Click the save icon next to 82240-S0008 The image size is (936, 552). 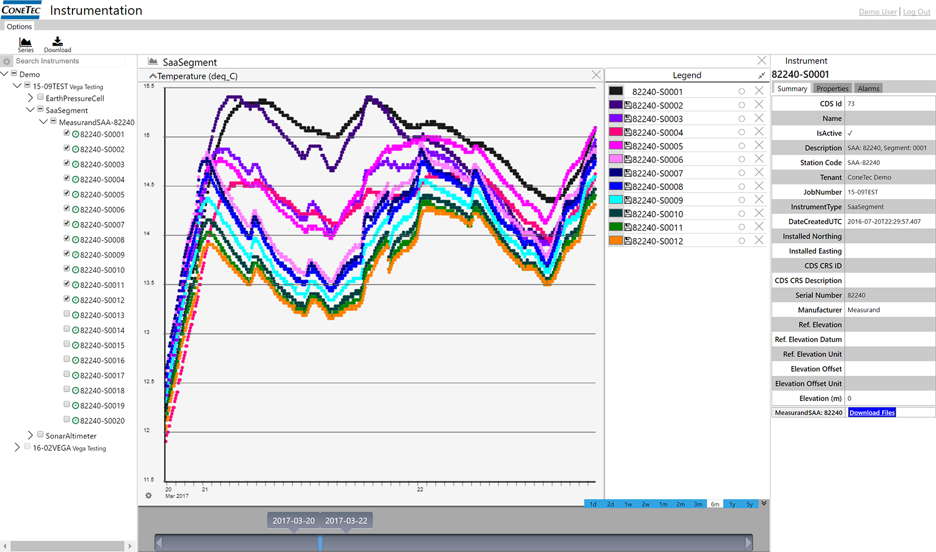click(628, 187)
